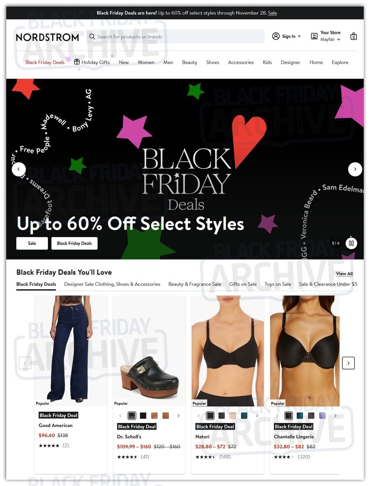
Task: Go to previous hero banner slide
Action: [19, 169]
